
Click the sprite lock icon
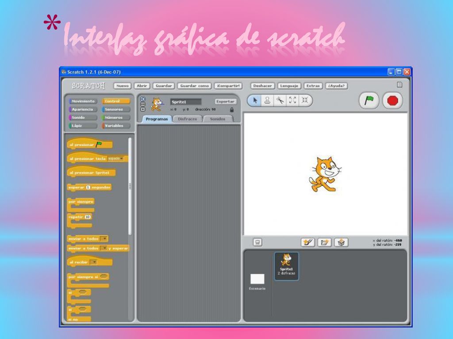click(x=231, y=110)
